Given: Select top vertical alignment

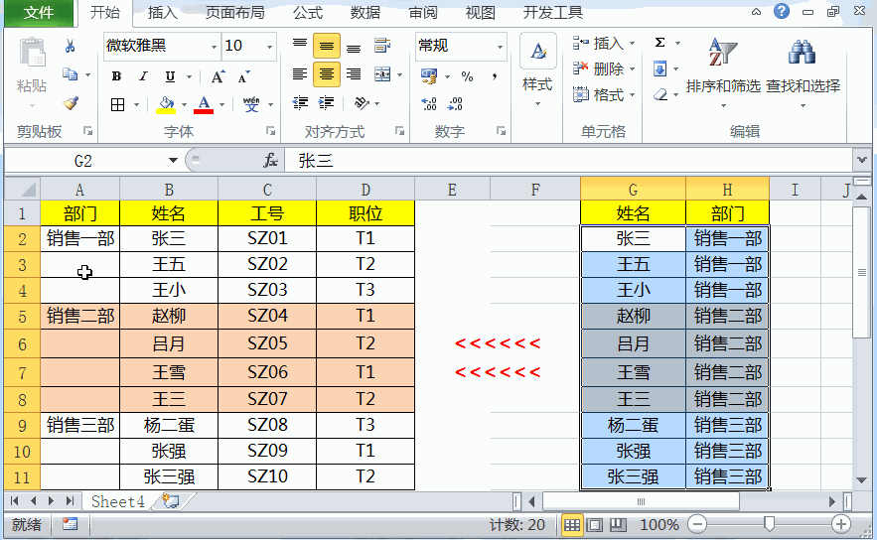Looking at the screenshot, I should (x=300, y=46).
